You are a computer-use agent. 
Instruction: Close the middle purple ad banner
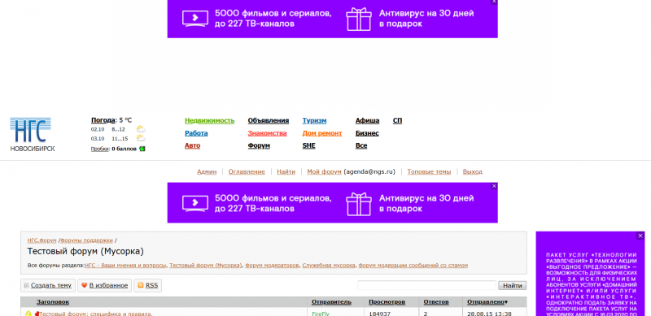(494, 186)
